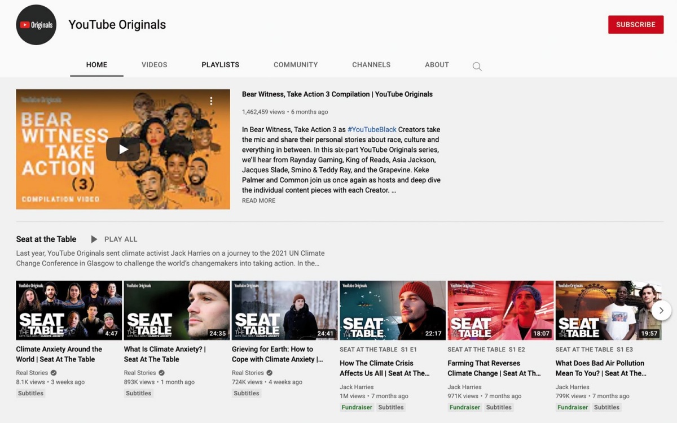Click Subtitles badge under Climate Anxiety Around the World
The height and width of the screenshot is (423, 677).
[x=30, y=393]
